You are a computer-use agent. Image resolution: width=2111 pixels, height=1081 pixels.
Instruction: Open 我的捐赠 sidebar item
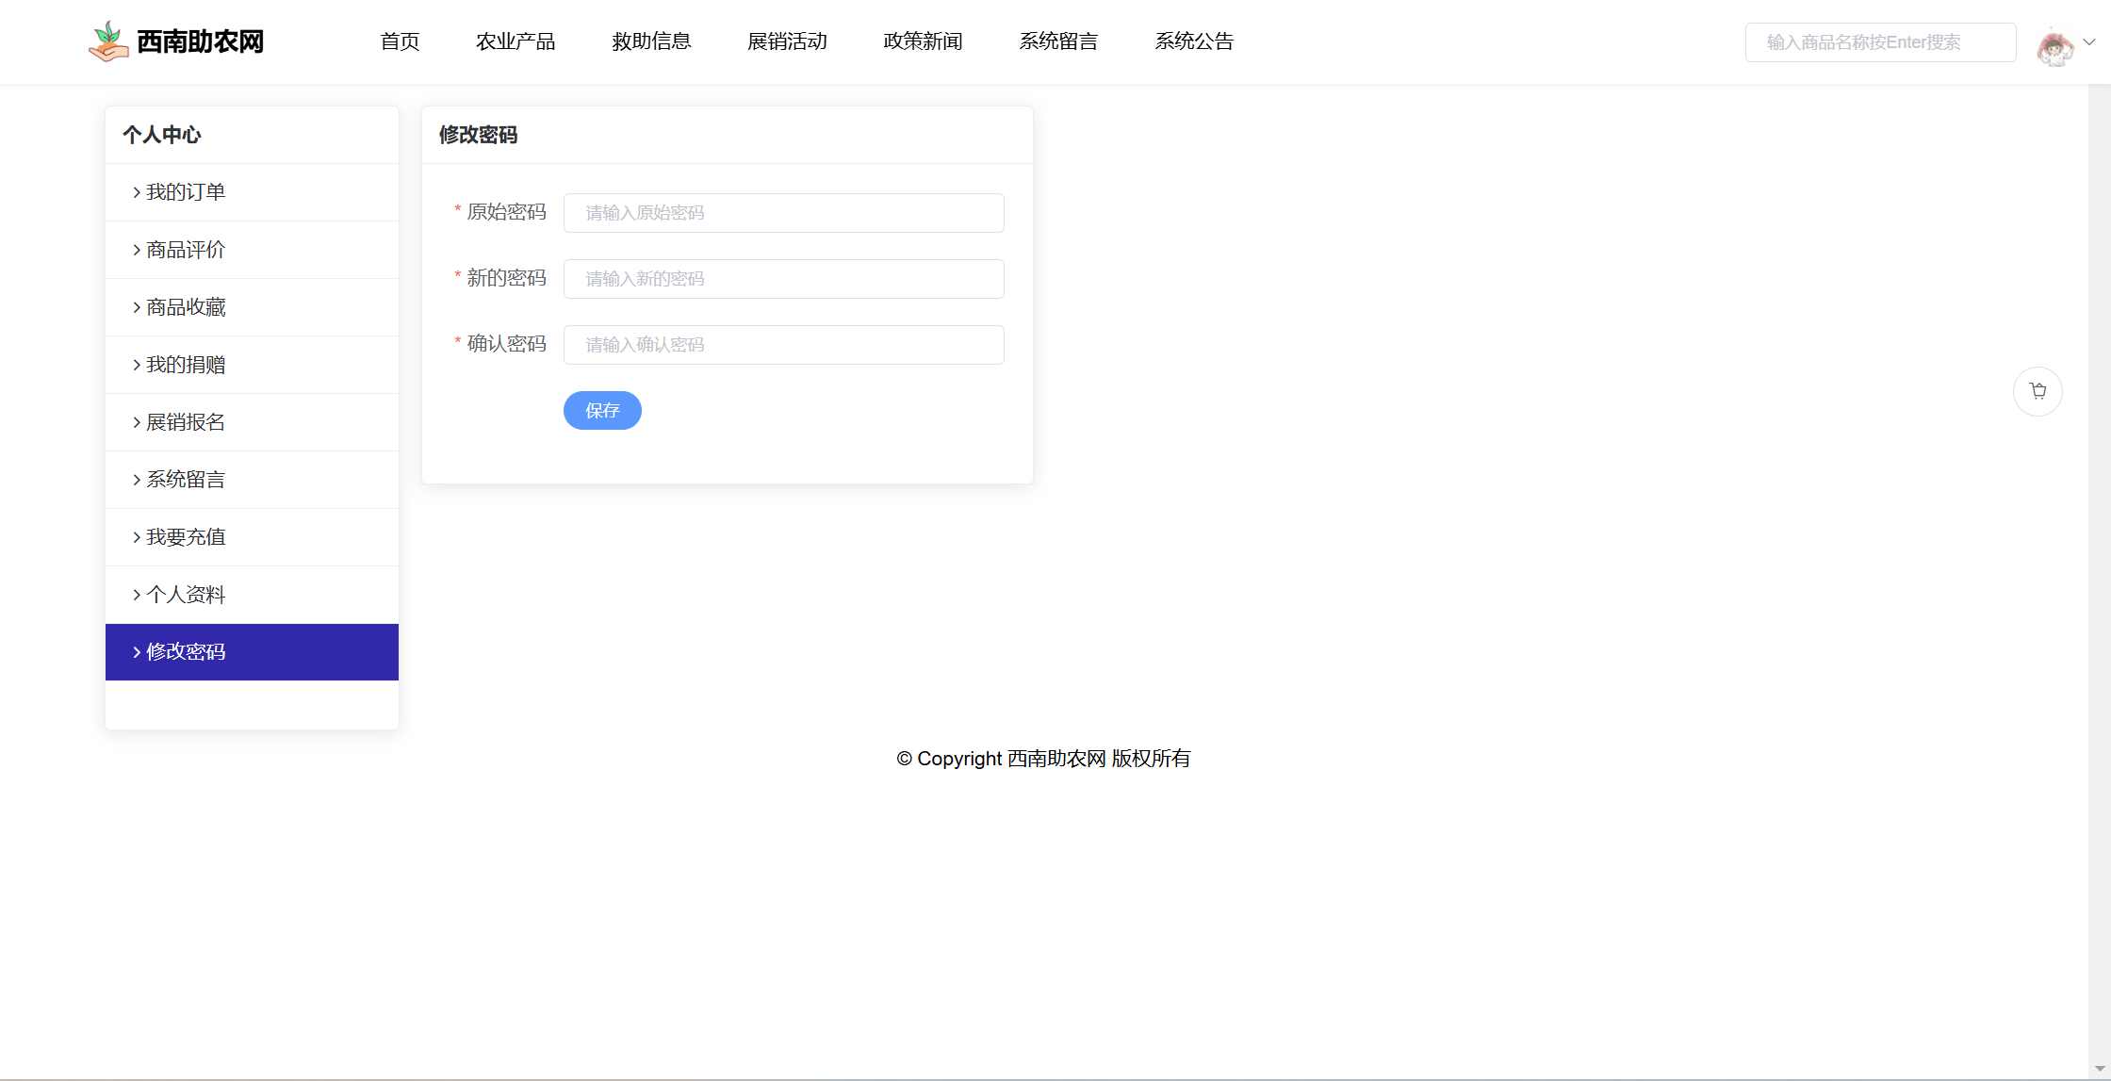coord(186,365)
